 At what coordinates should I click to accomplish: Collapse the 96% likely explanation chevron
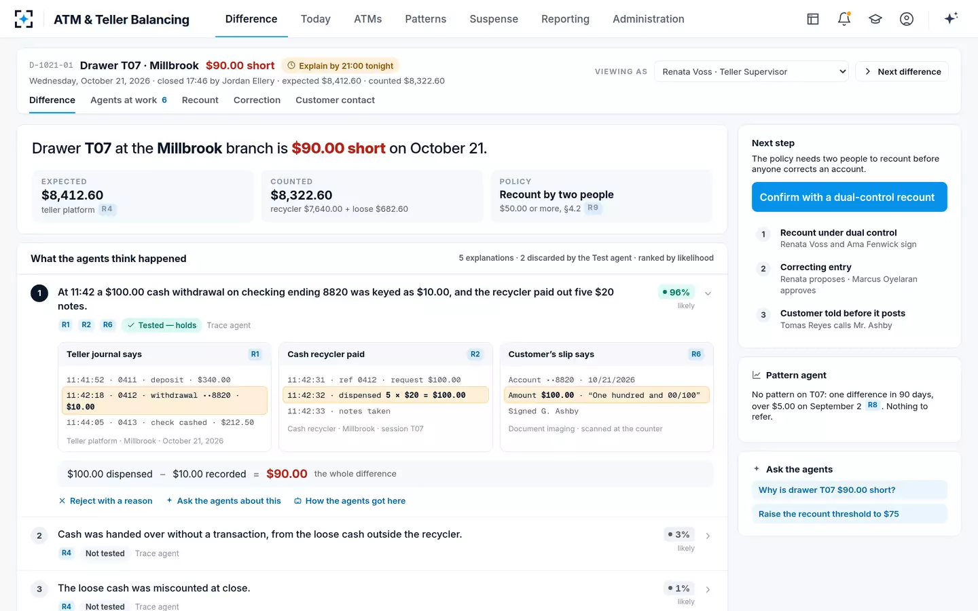tap(708, 293)
